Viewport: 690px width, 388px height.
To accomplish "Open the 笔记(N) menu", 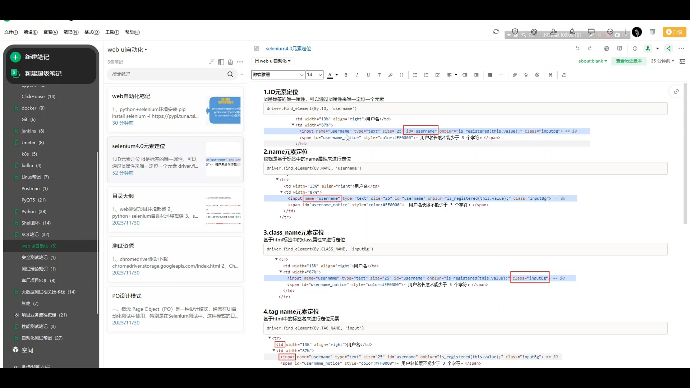I will pos(71,32).
